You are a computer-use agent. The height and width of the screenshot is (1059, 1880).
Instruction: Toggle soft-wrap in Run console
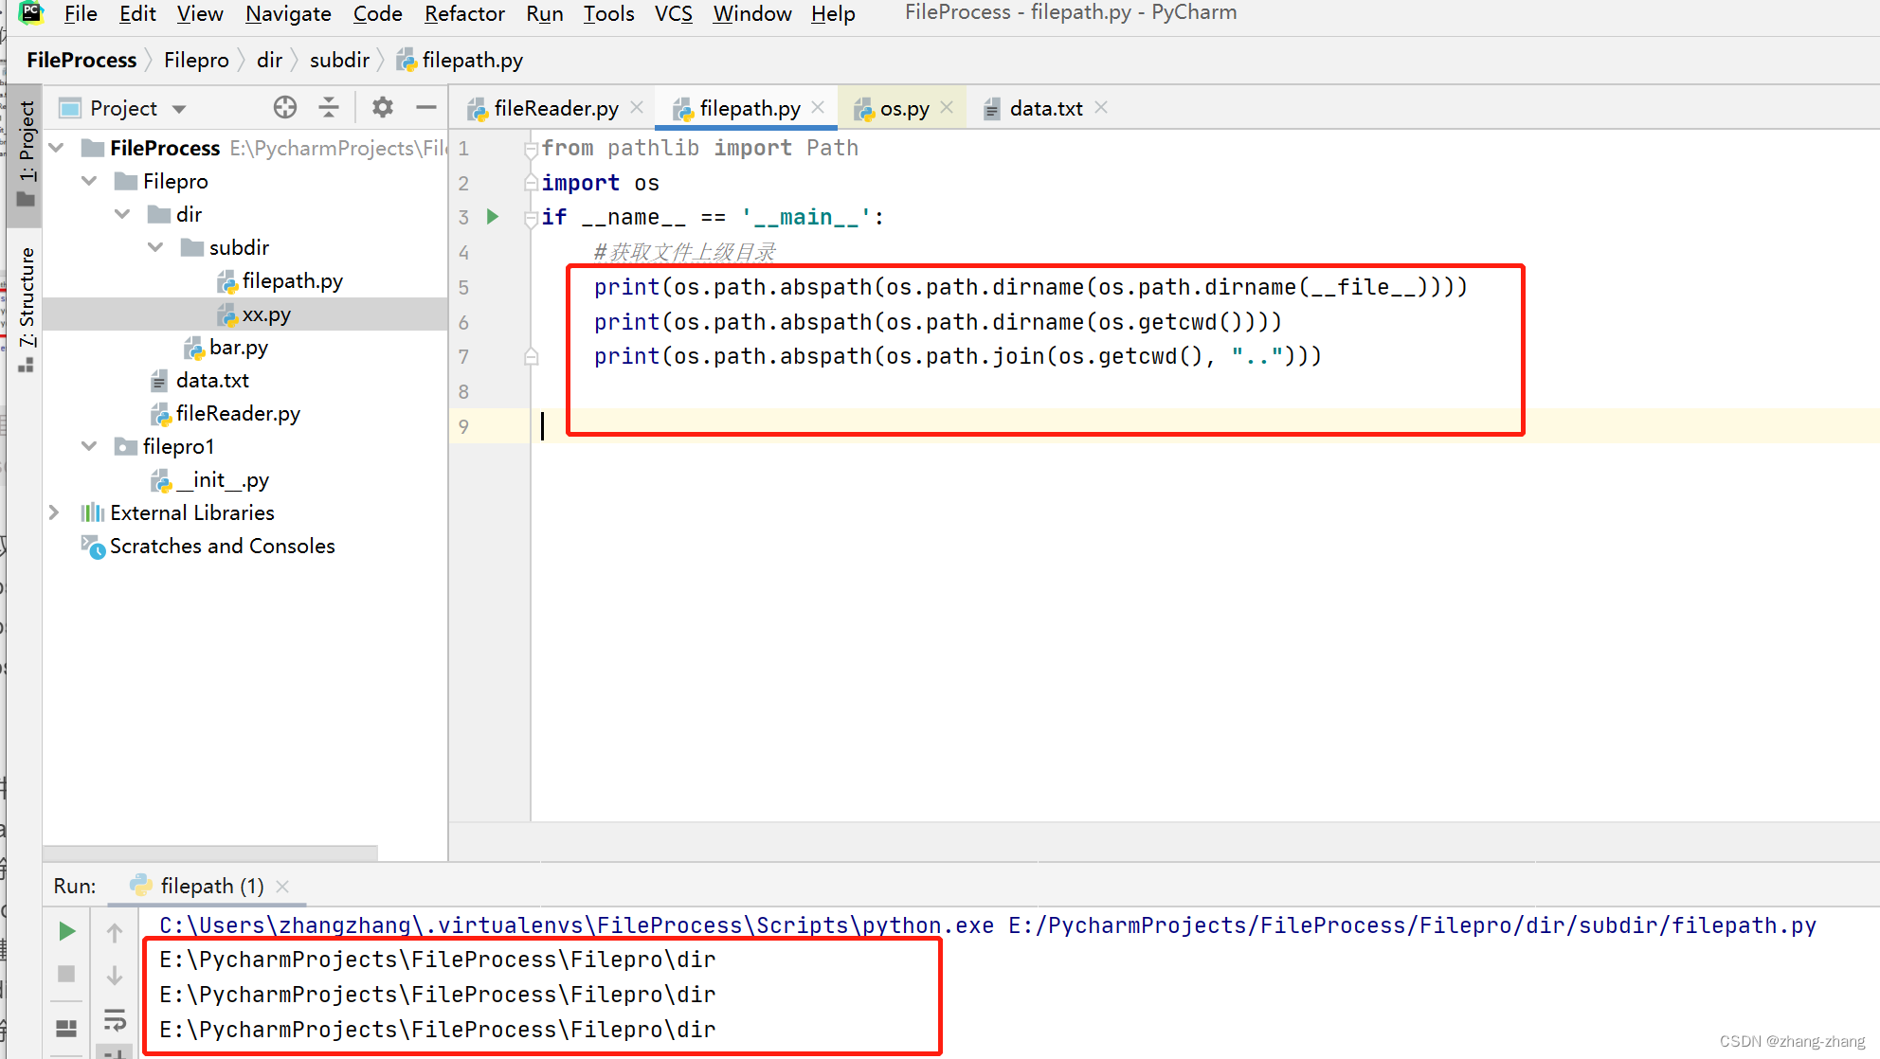(x=115, y=1019)
